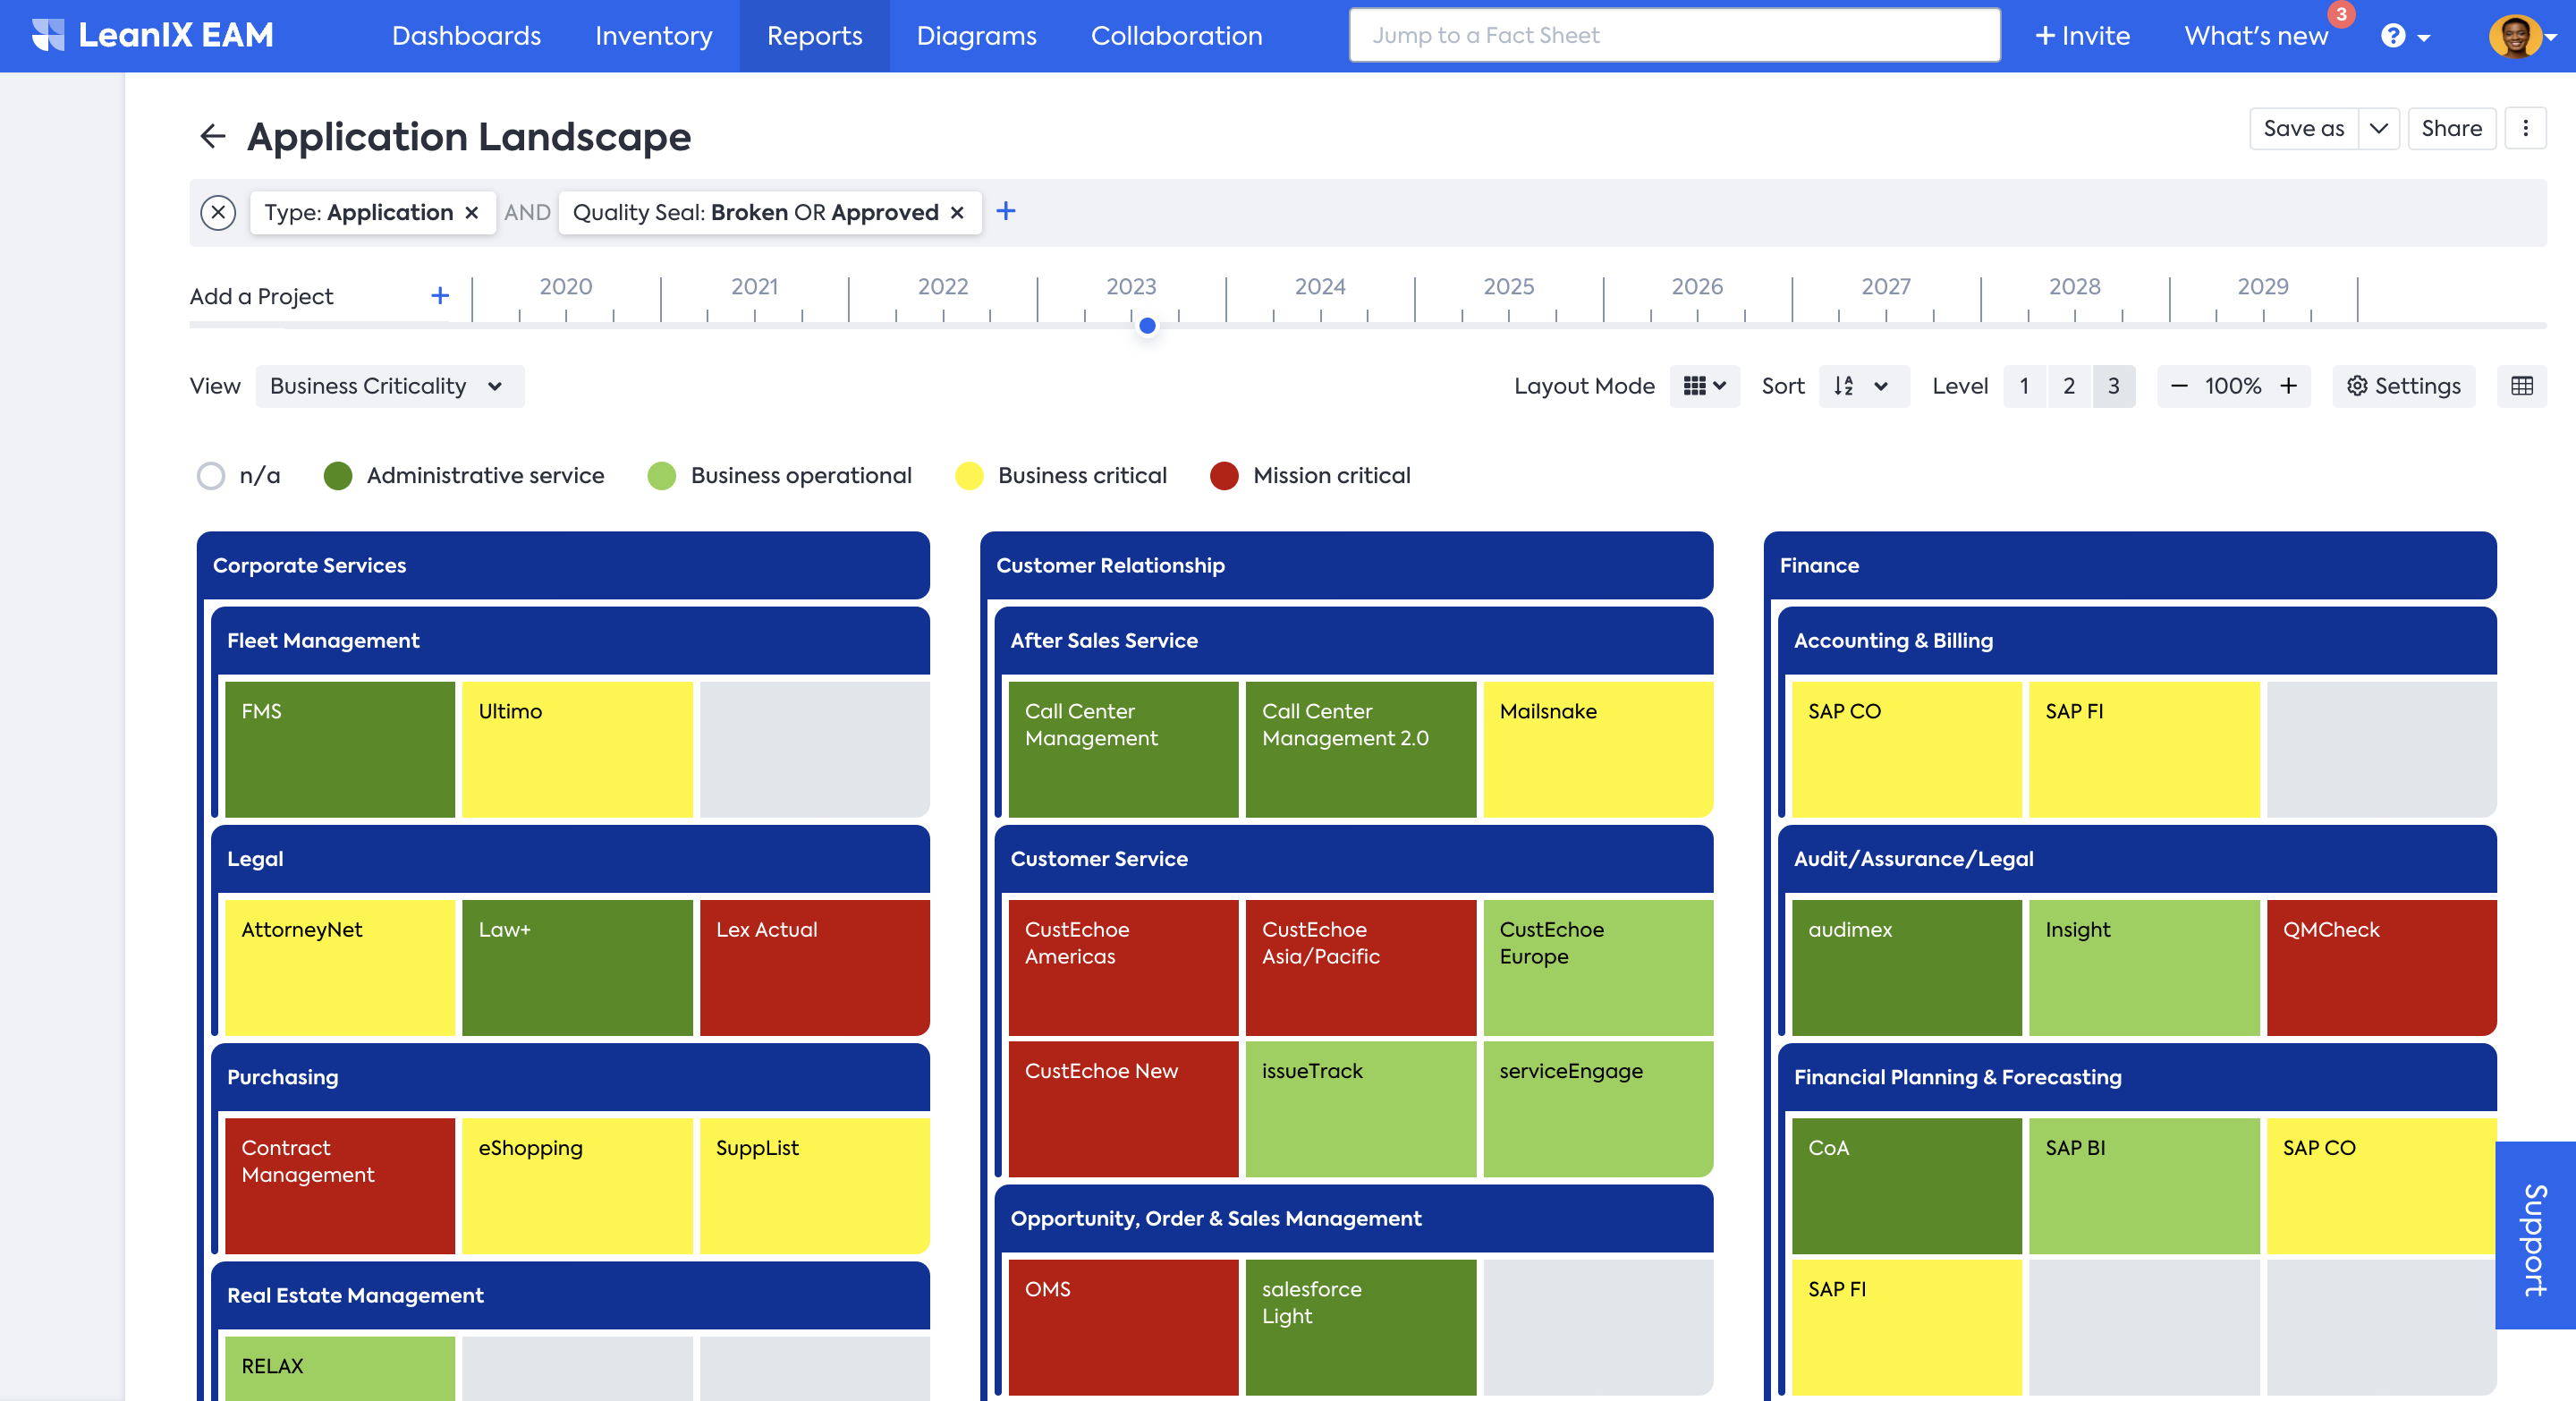This screenshot has height=1401, width=2576.
Task: Toggle level 3 view option
Action: pos(2112,385)
